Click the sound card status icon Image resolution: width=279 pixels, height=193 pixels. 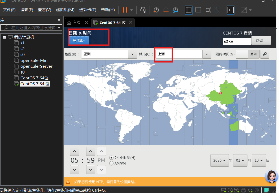250,190
